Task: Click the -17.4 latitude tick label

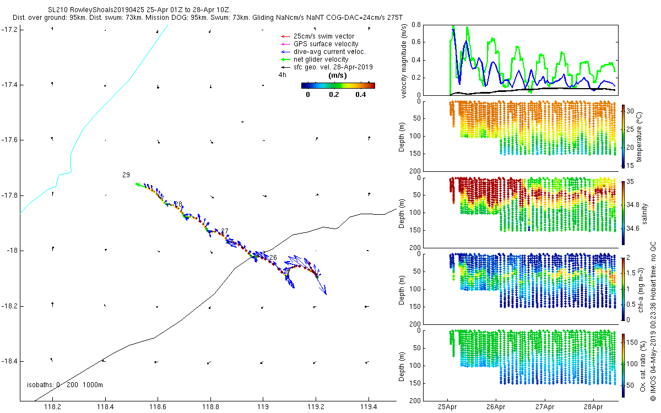Action: pos(9,85)
